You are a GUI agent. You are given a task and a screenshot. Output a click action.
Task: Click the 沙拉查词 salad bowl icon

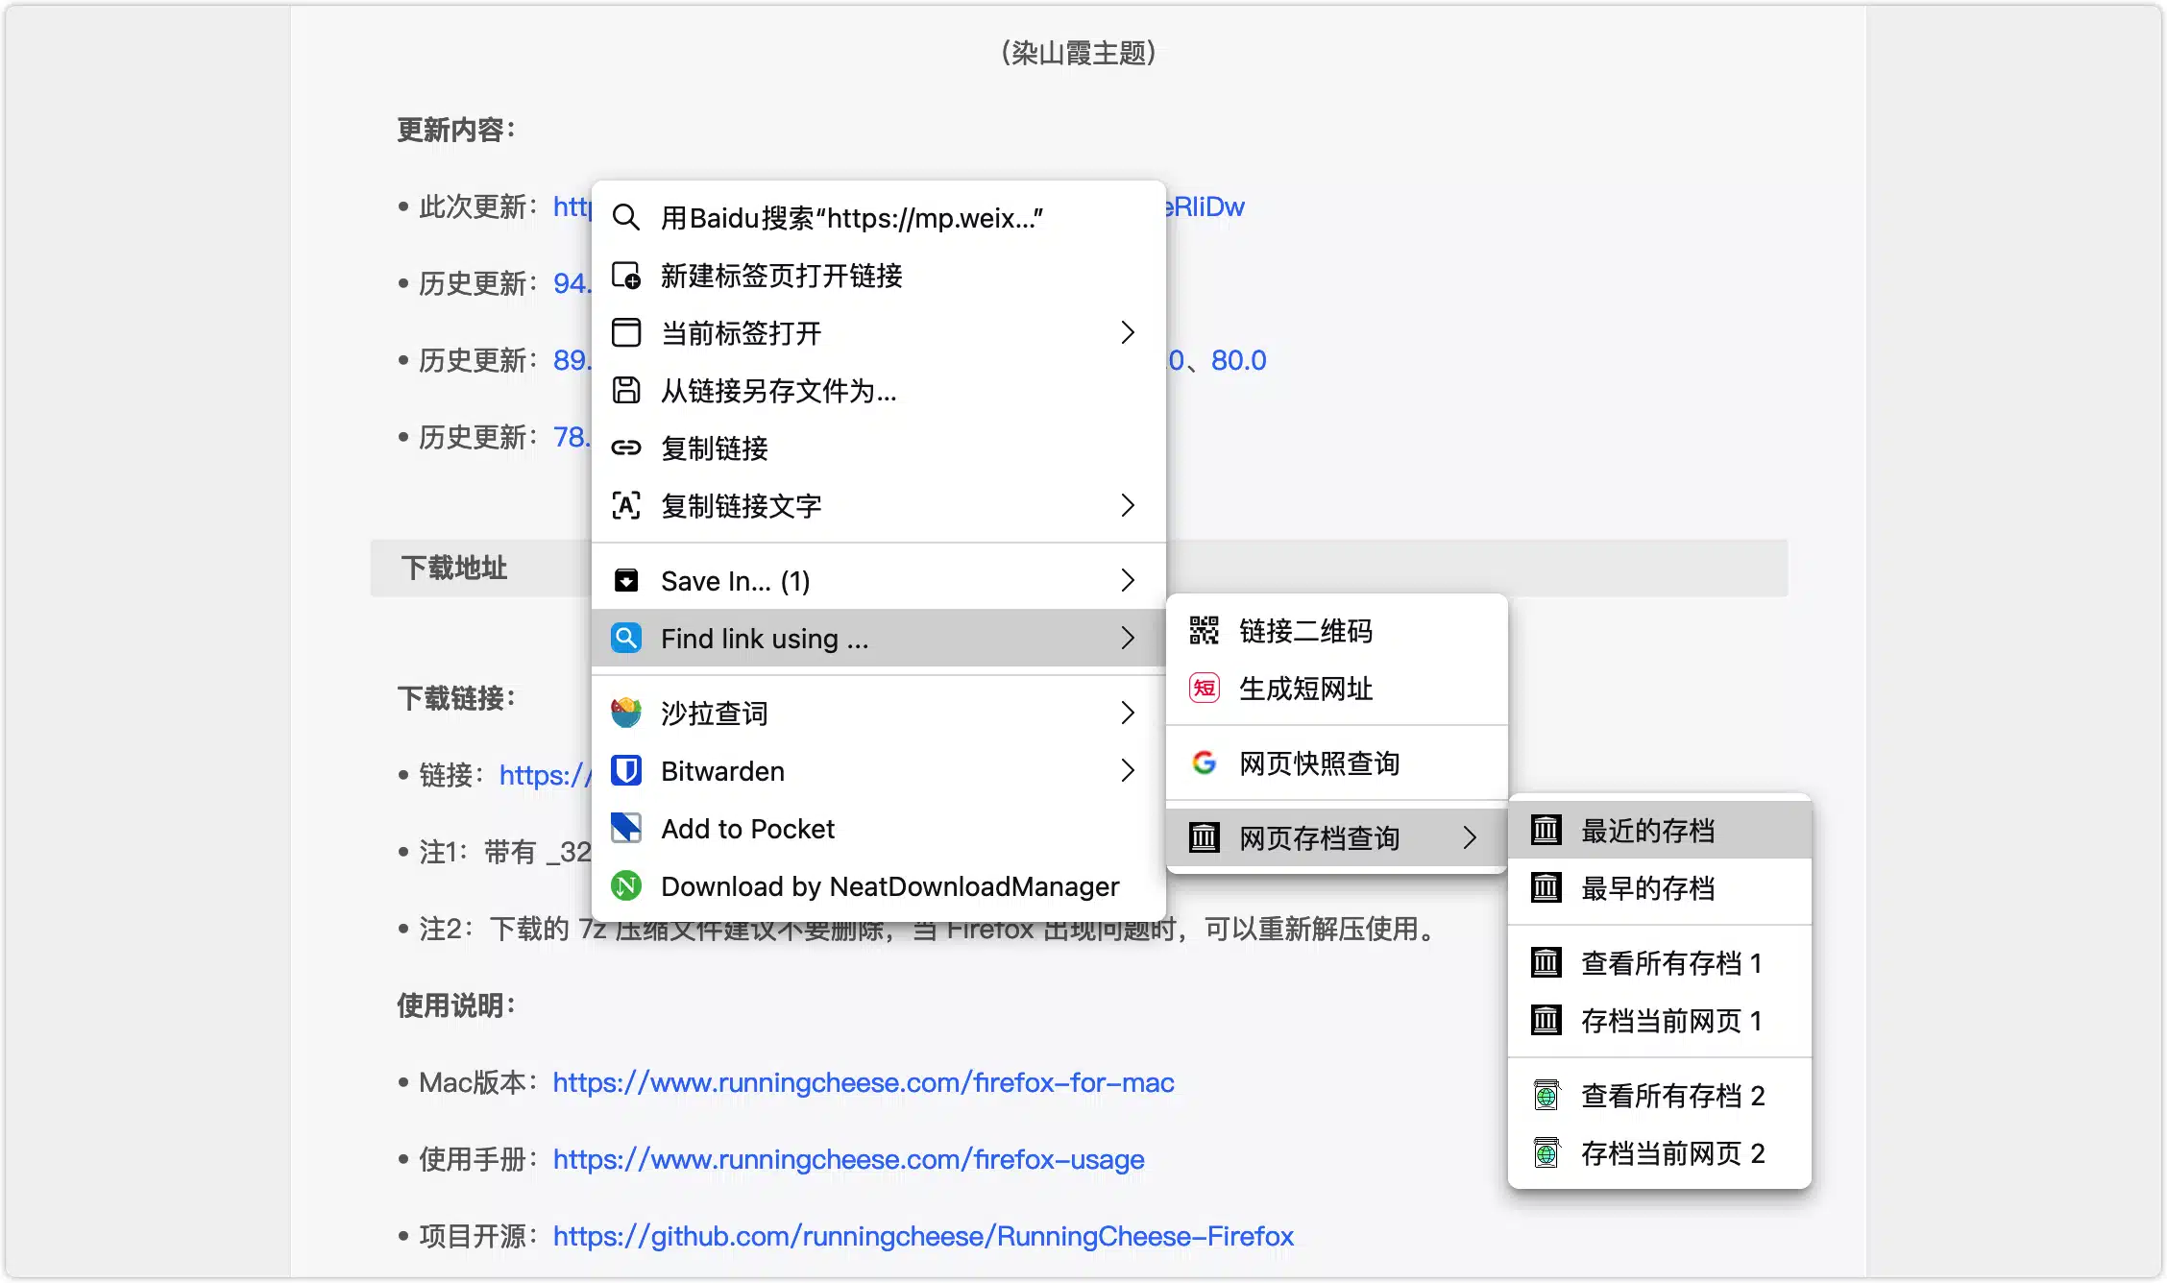(x=626, y=714)
